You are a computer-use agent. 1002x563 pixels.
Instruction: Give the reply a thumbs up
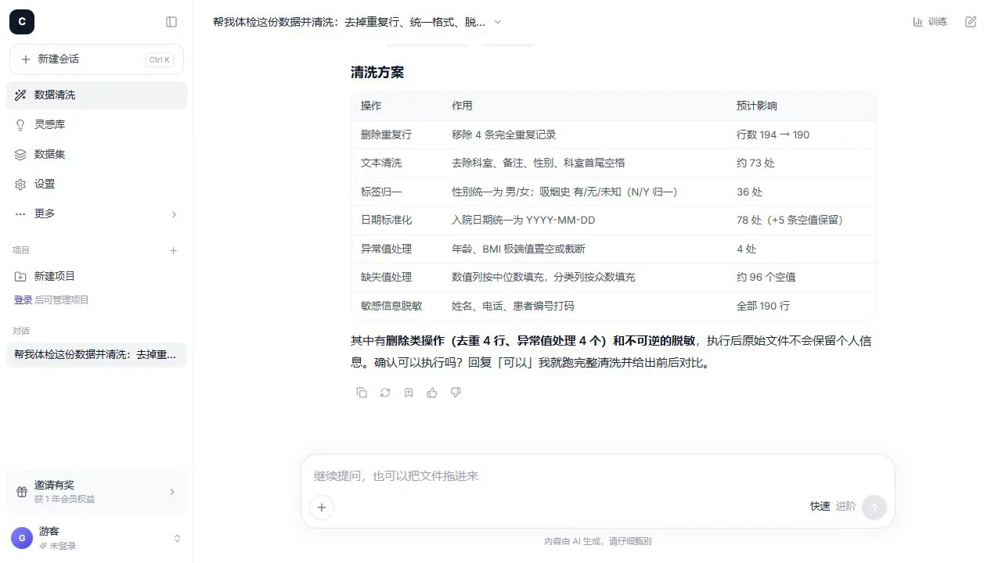pos(432,393)
